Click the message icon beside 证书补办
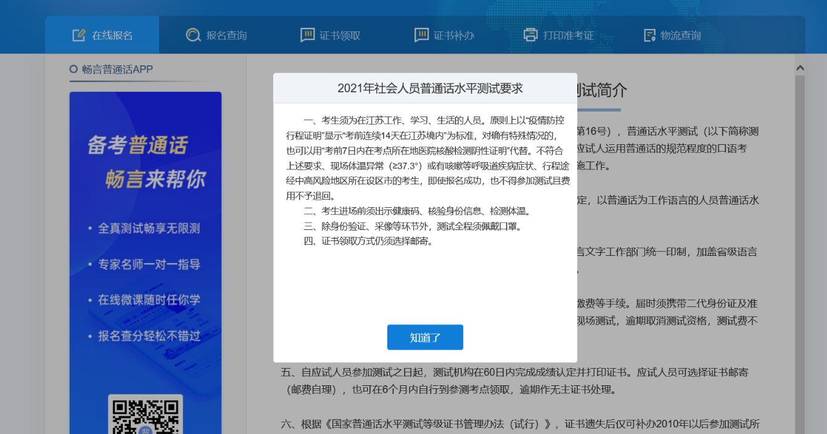The height and width of the screenshot is (434, 827). tap(421, 35)
